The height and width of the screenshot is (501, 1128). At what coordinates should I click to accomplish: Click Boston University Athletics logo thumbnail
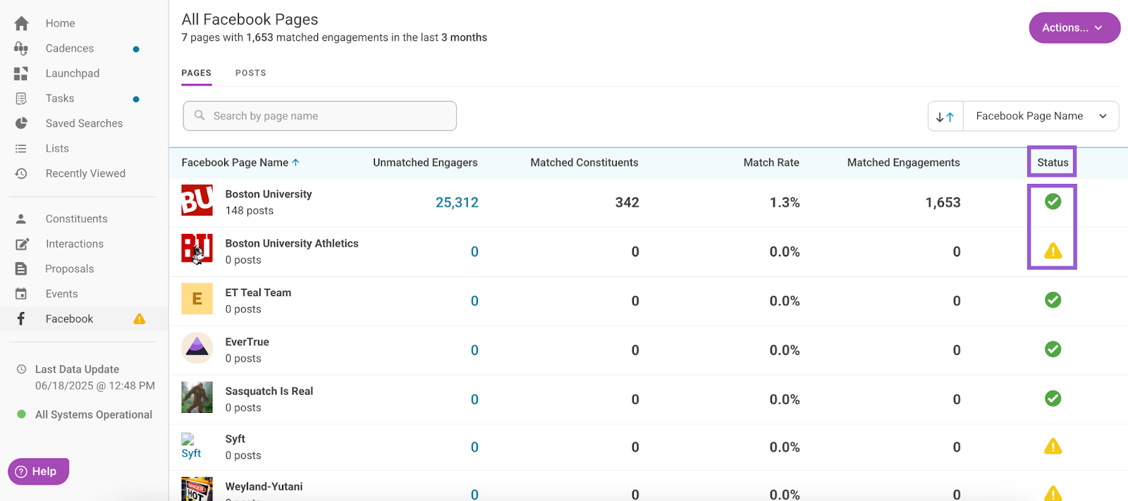197,249
